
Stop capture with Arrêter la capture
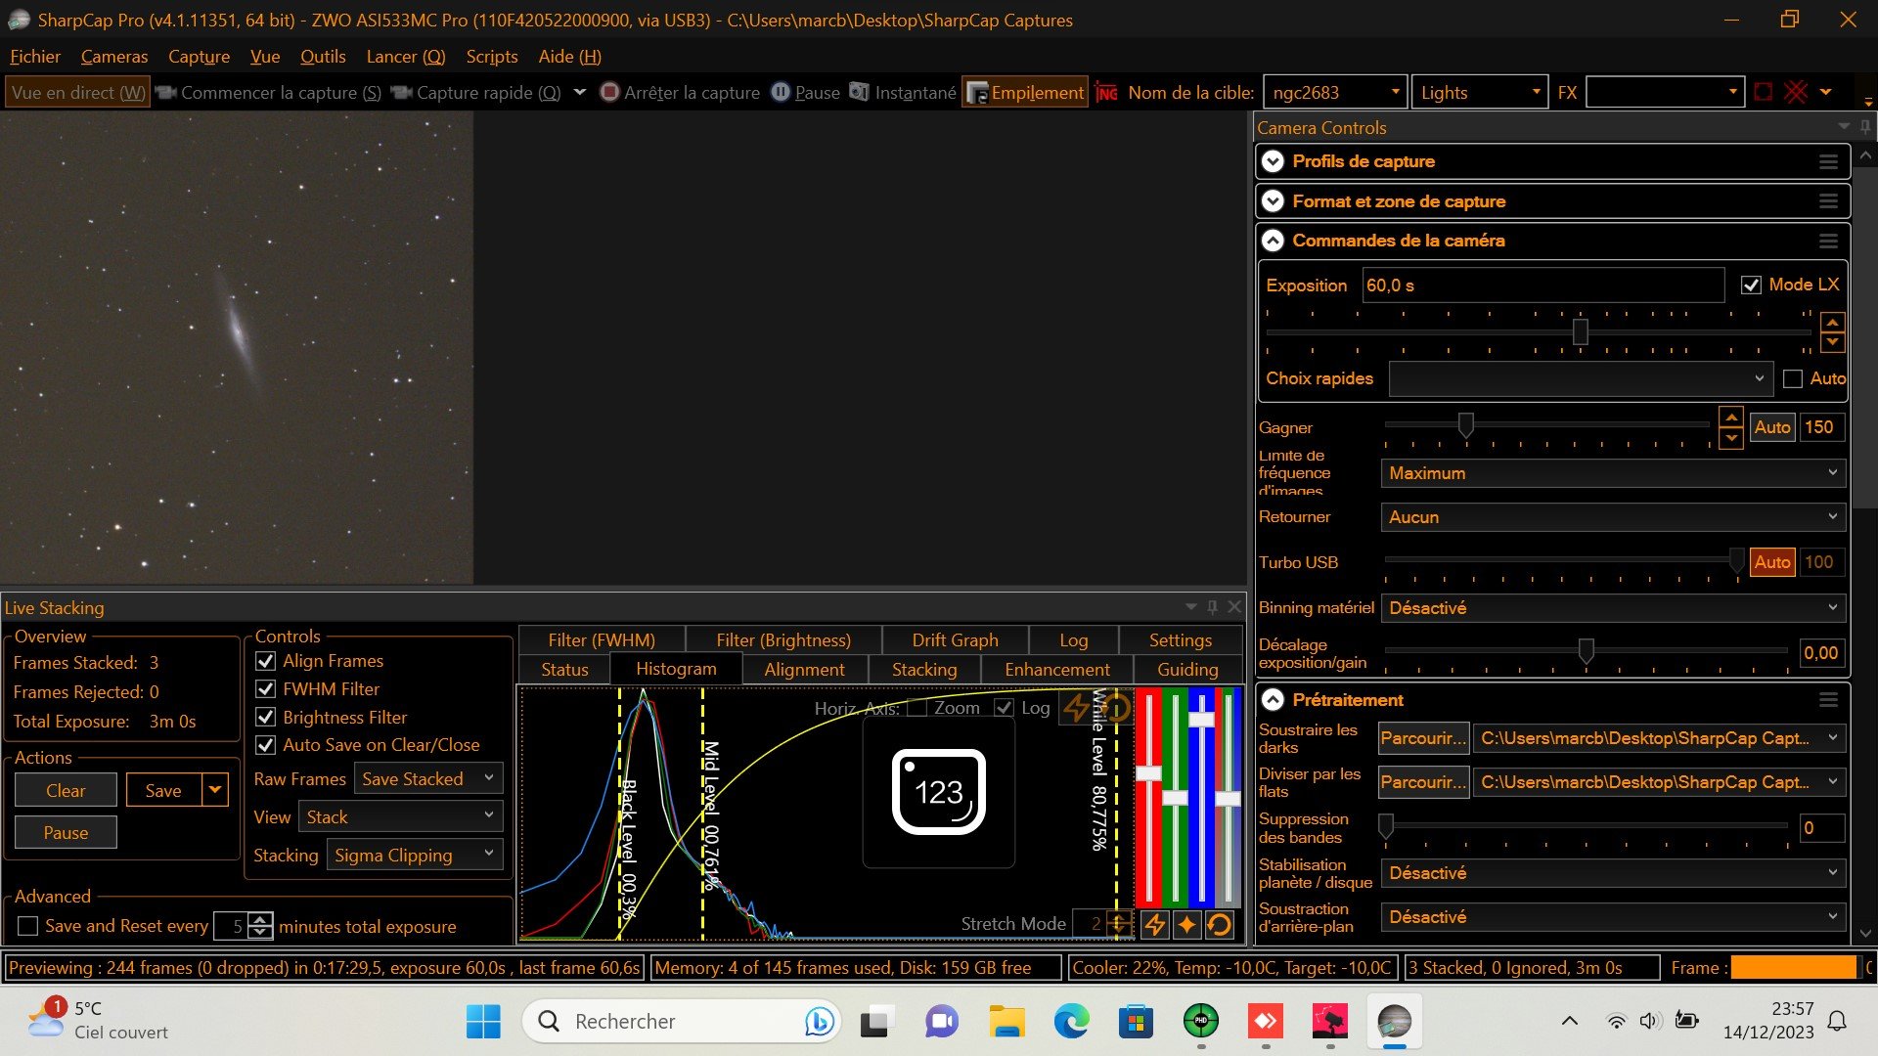point(680,92)
